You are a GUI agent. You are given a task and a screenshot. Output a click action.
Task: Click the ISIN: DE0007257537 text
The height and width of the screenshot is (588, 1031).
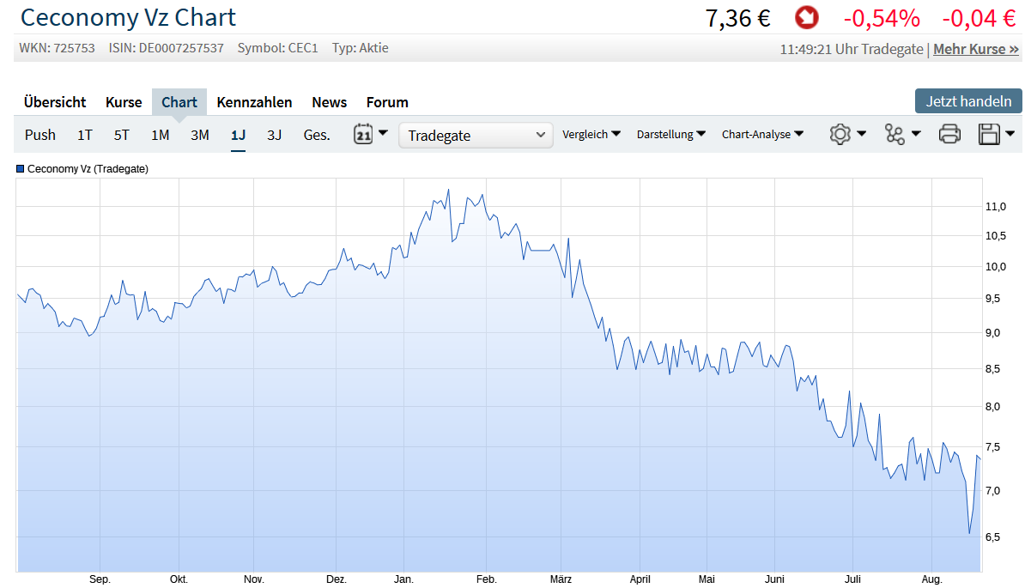pos(166,48)
